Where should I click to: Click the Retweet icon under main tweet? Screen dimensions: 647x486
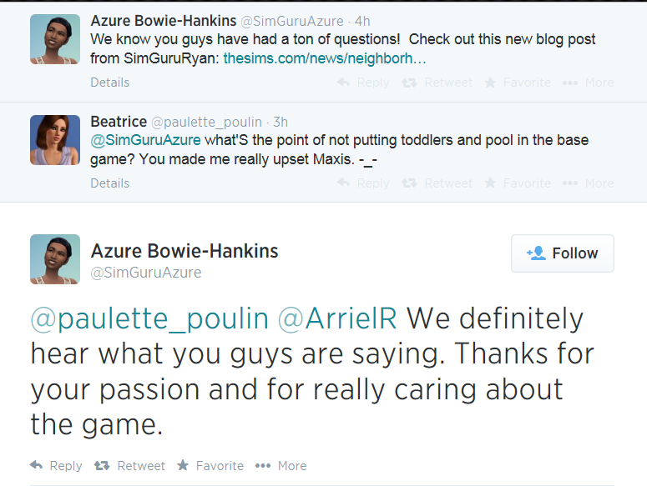pyautogui.click(x=103, y=465)
